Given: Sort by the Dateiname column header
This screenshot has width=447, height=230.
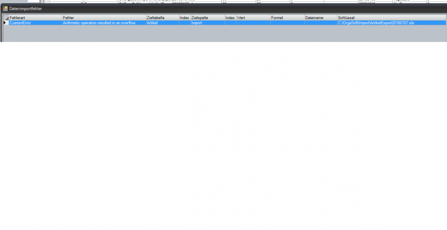Looking at the screenshot, I should coord(320,18).
